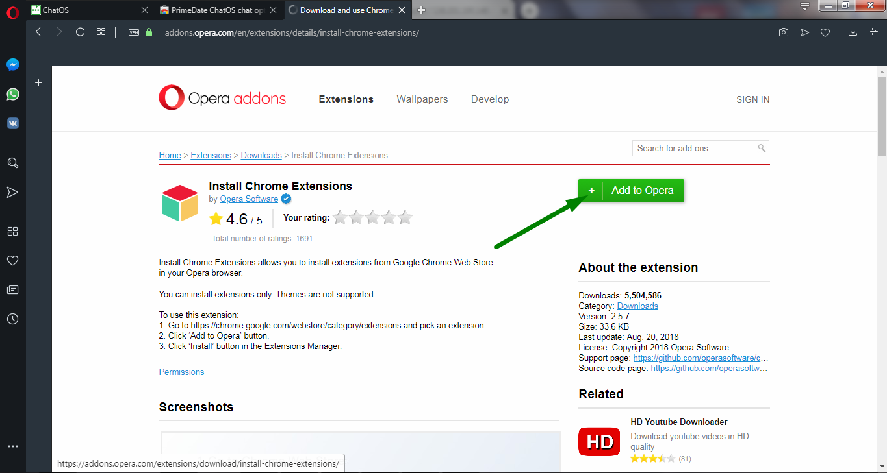Open the Easy Setup panel
The width and height of the screenshot is (887, 473).
point(873,32)
